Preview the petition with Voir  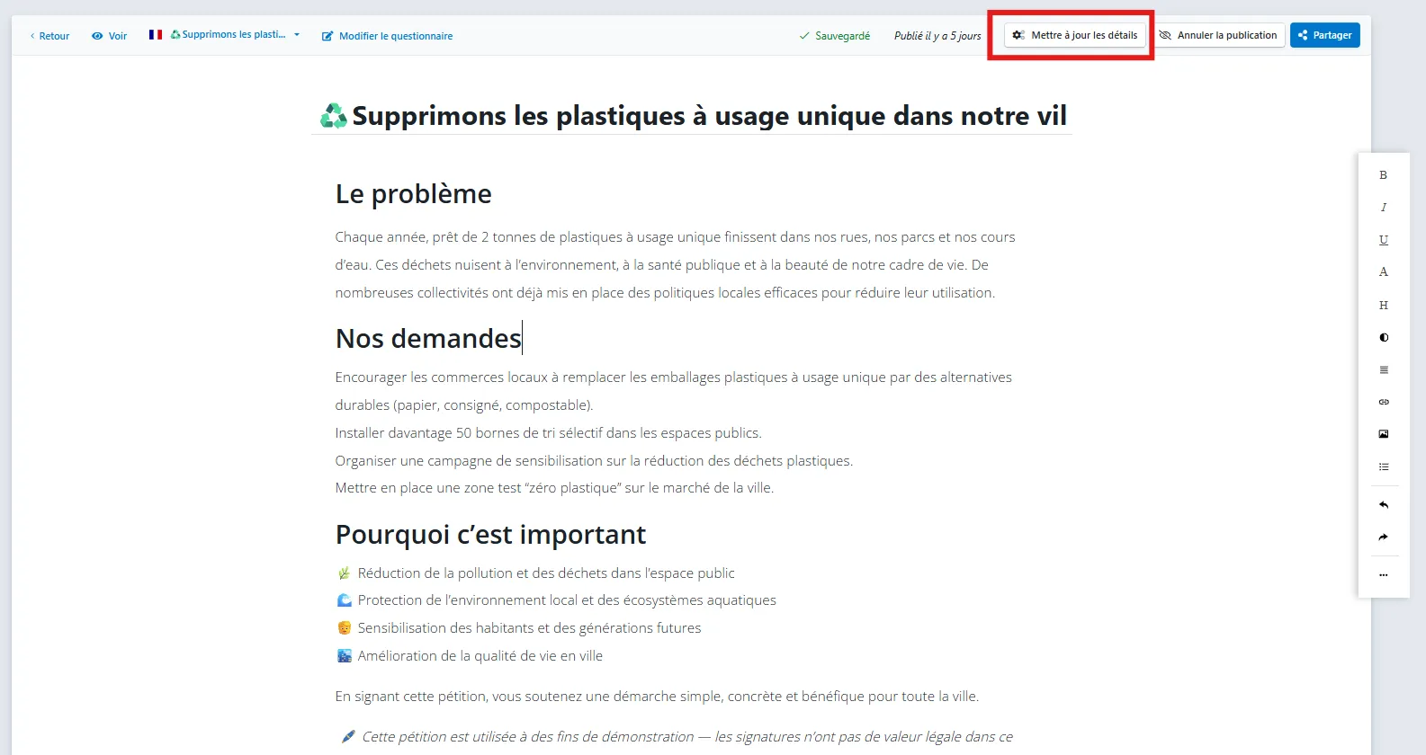[110, 36]
